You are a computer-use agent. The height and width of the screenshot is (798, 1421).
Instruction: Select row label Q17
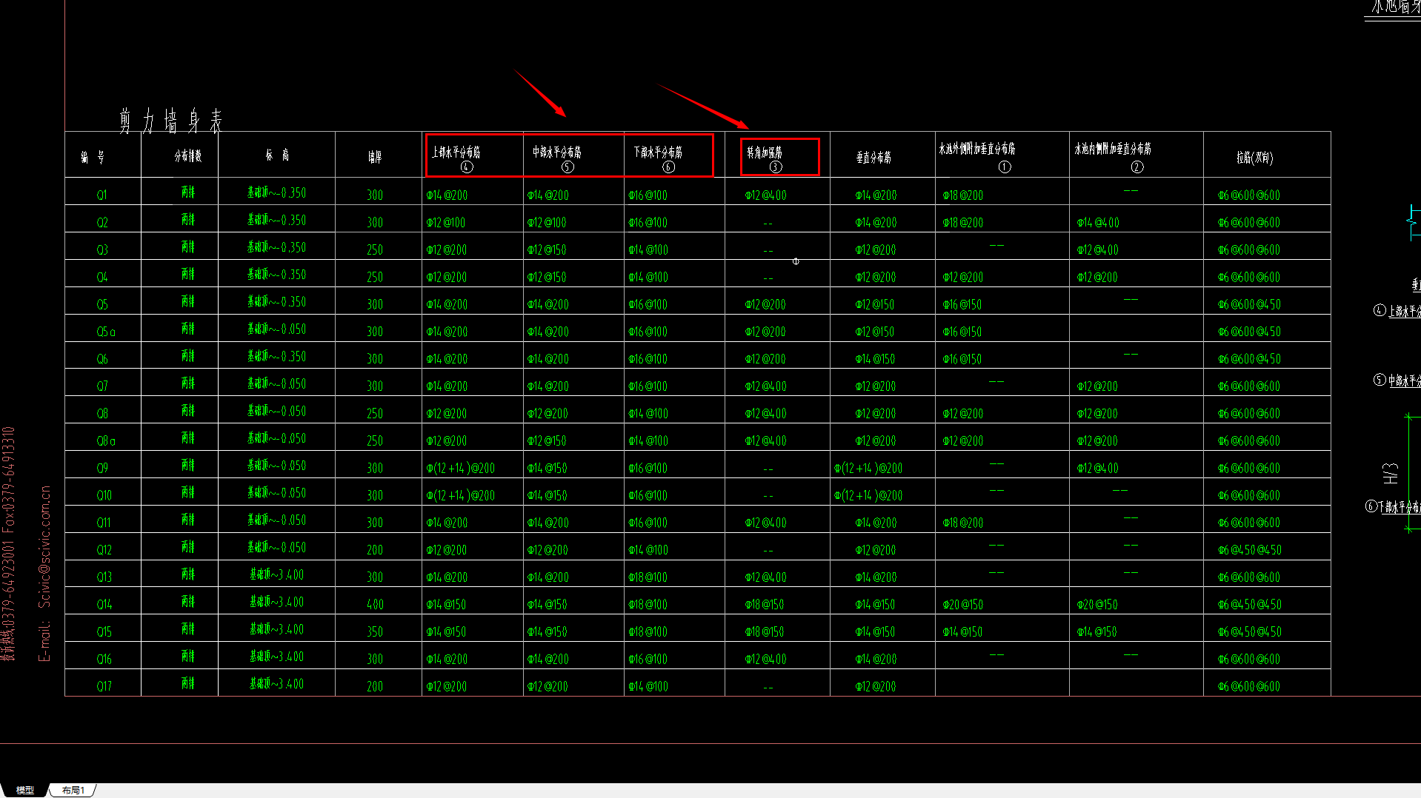coord(104,687)
